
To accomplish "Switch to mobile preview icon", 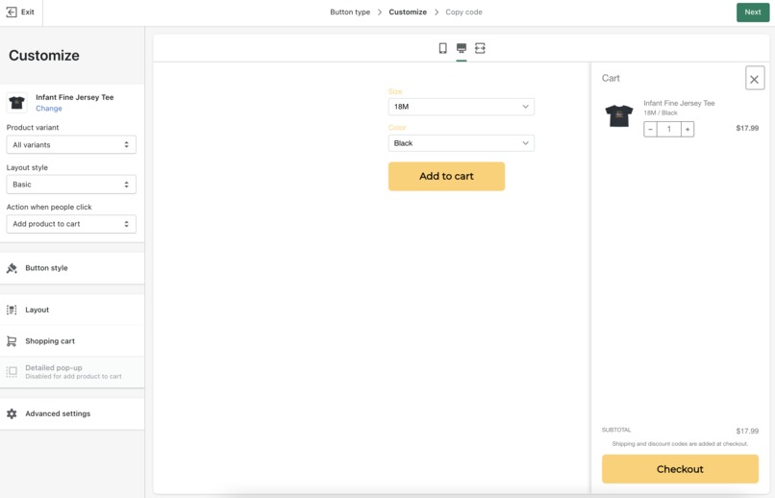I will (443, 48).
